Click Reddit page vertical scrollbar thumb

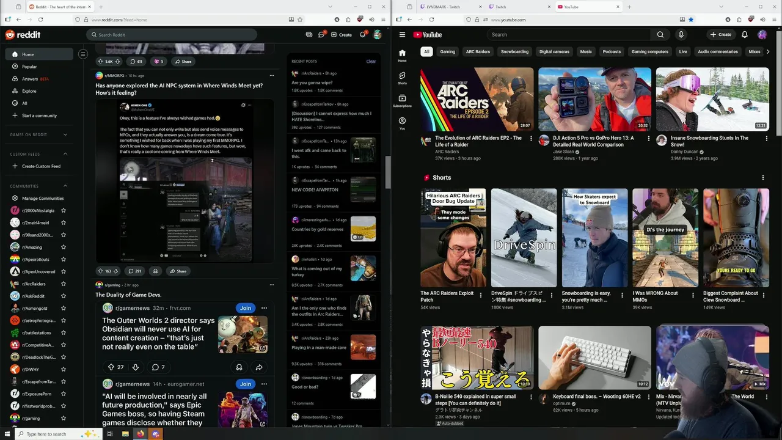[387, 172]
